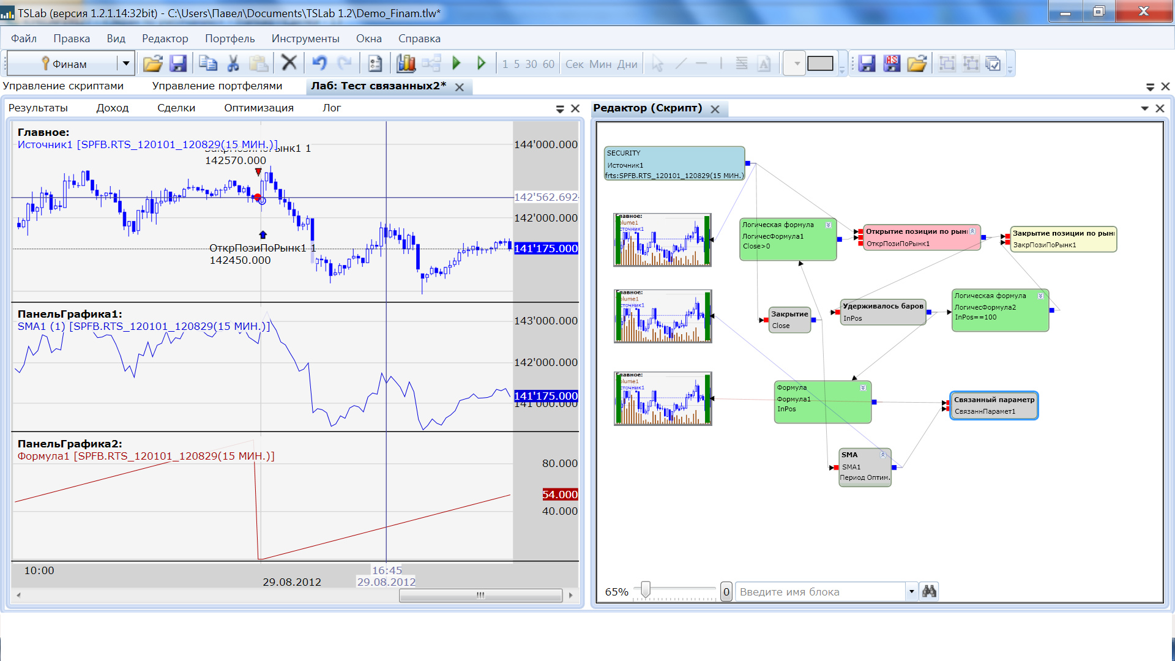Viewport: 1175px width, 661px height.
Task: Click the binoculars search block icon
Action: (x=929, y=591)
